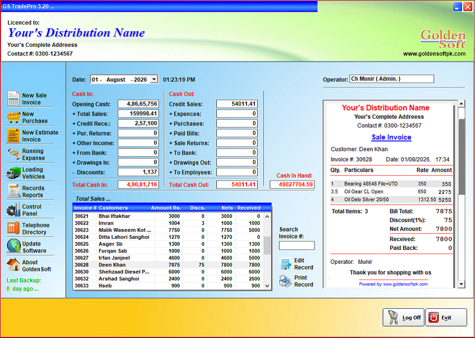Click the Cash In Hand value field
The width and height of the screenshot is (475, 338).
click(x=292, y=184)
